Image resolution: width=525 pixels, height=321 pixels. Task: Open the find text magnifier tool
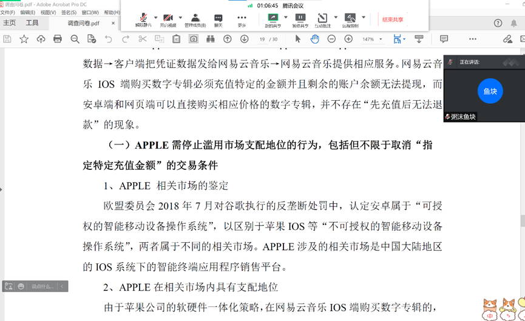[x=75, y=39]
